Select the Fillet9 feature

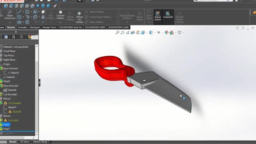6,81
